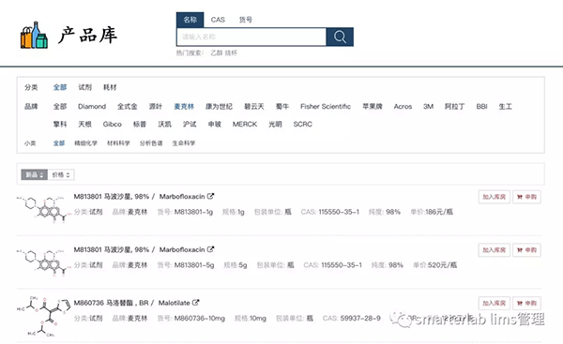Screen dimensions: 563x344
Task: Filter brand by 蜀牛
Action: [282, 107]
